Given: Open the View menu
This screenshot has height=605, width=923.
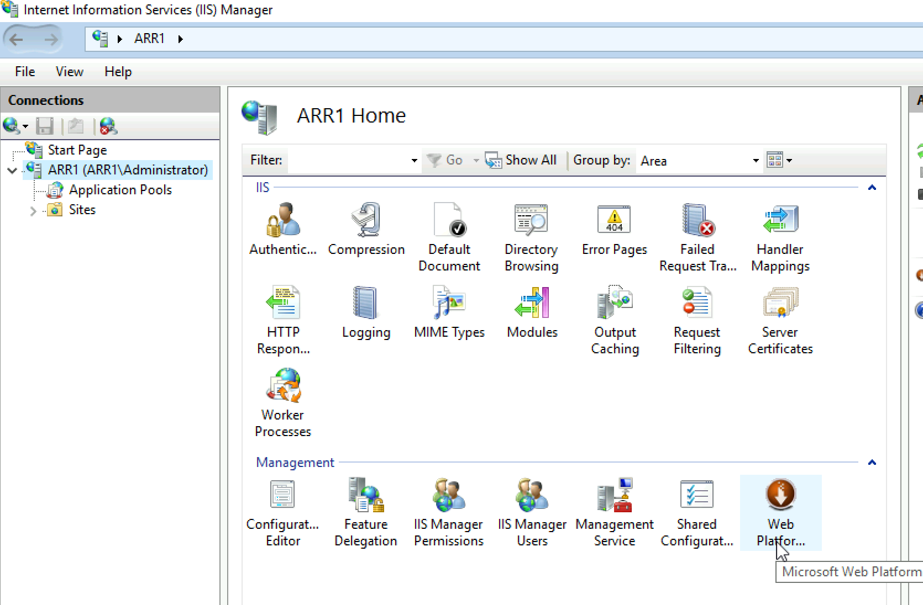Looking at the screenshot, I should pyautogui.click(x=69, y=72).
